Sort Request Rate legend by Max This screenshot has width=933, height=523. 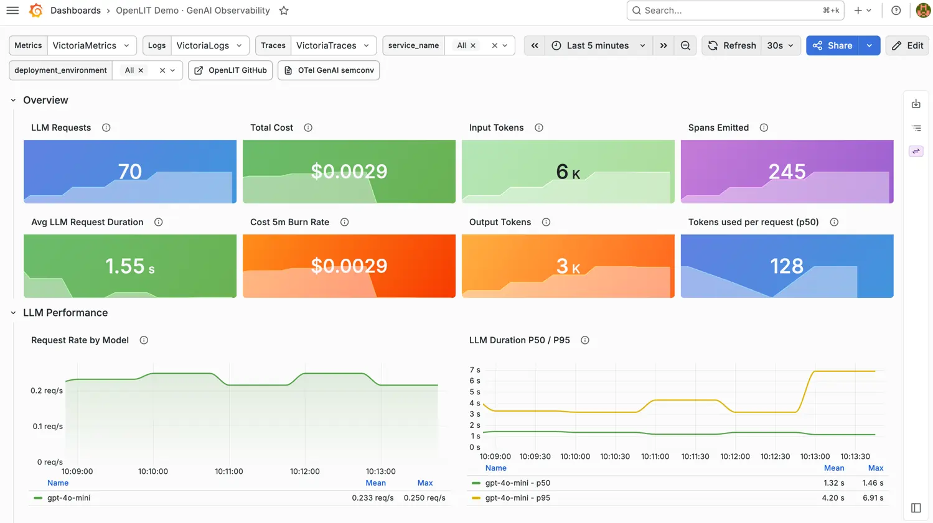pos(425,483)
